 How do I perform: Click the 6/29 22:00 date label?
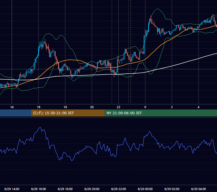click(119, 189)
